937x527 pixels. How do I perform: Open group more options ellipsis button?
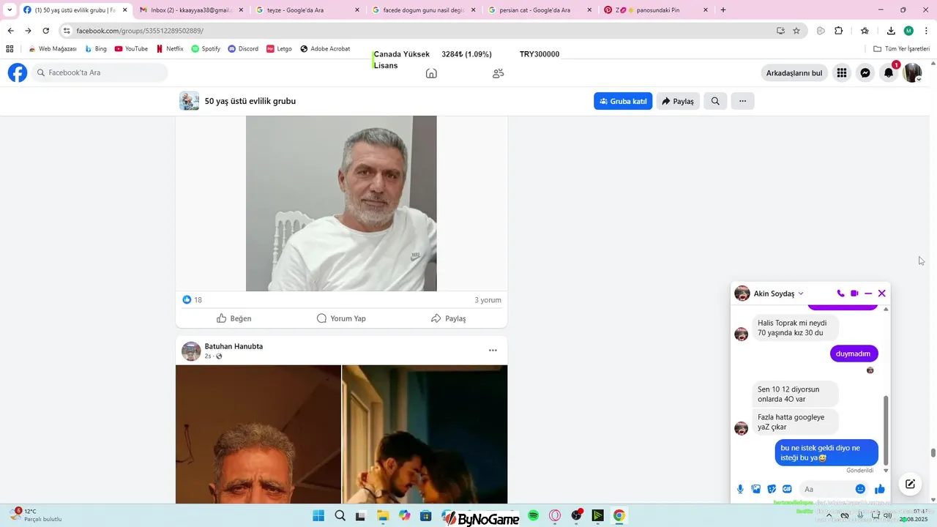pyautogui.click(x=742, y=101)
